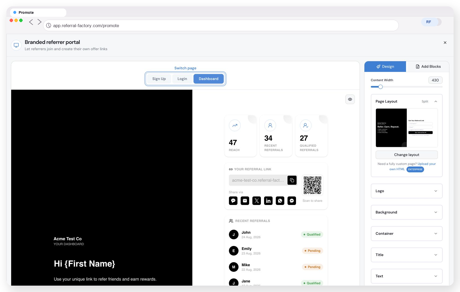Toggle preview with the eye icon
The width and height of the screenshot is (460, 292).
(350, 99)
